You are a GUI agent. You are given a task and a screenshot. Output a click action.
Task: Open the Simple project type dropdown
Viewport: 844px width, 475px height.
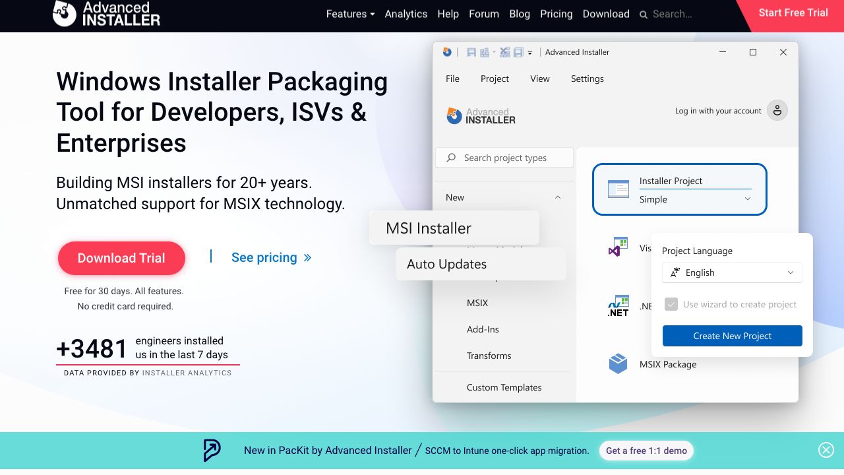tap(695, 199)
